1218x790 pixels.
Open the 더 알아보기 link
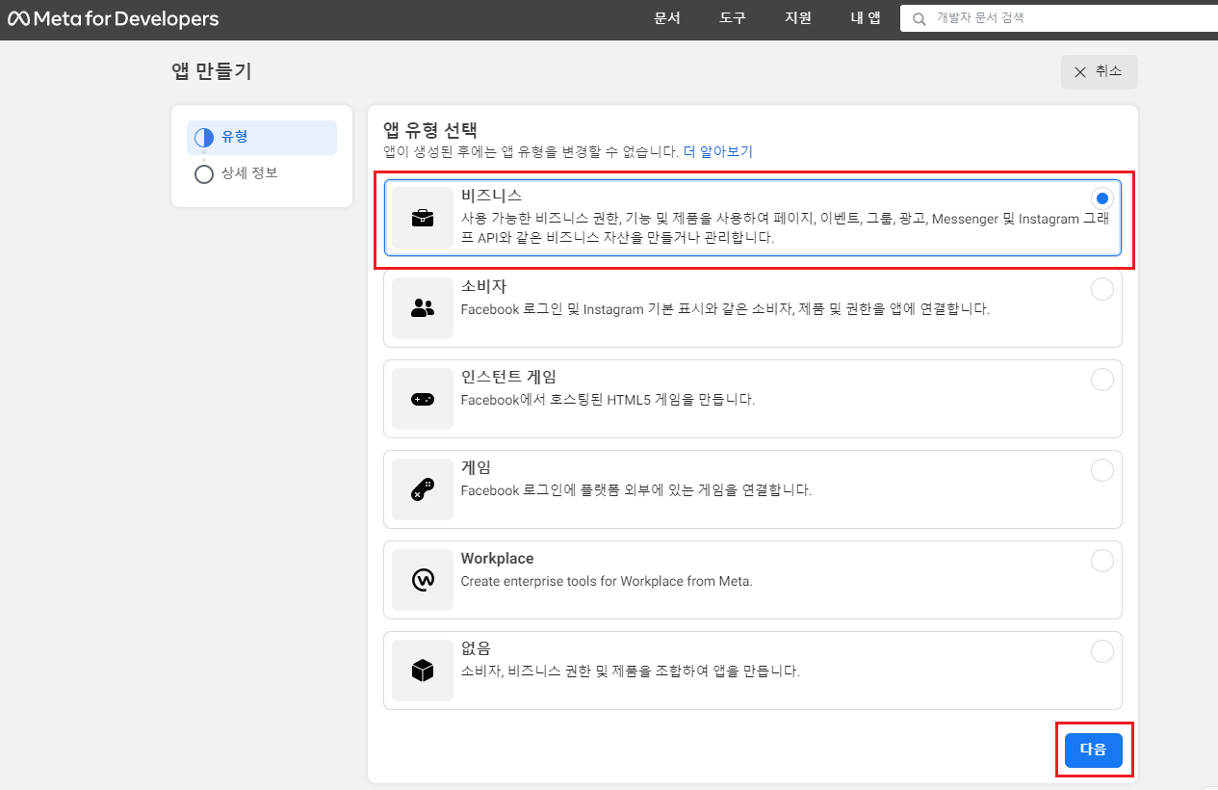point(718,151)
